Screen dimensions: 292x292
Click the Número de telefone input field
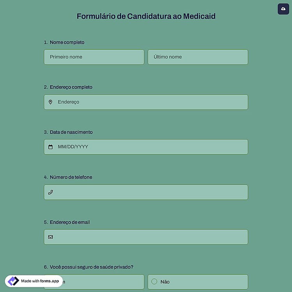click(146, 192)
